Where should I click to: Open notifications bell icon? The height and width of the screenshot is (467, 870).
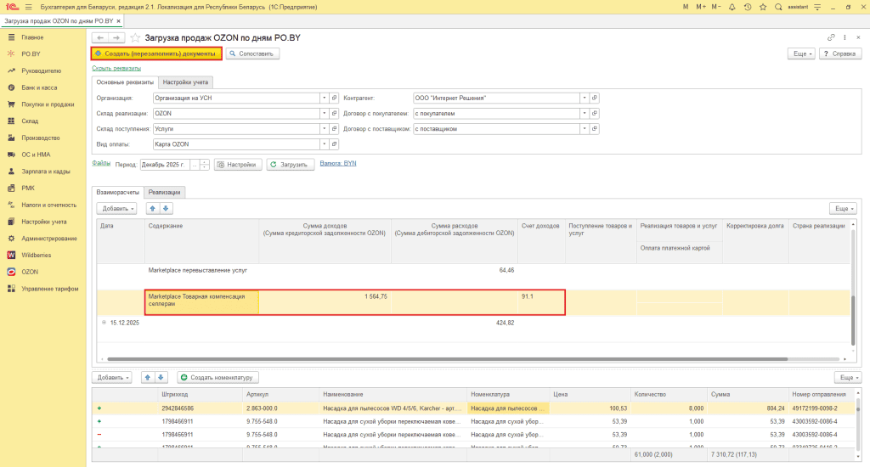pos(732,7)
